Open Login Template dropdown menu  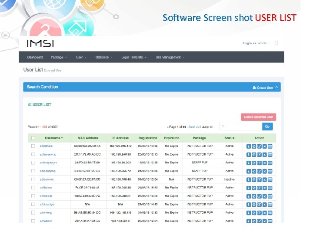pos(134,57)
